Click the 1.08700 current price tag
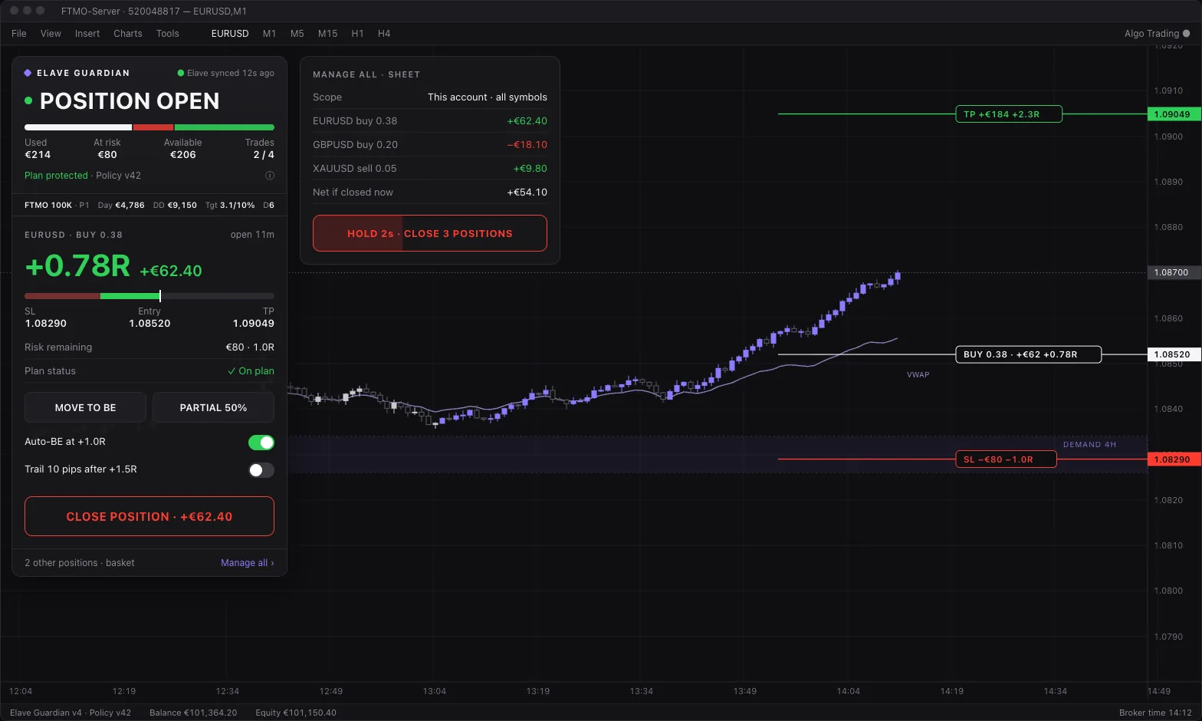This screenshot has width=1202, height=721. pos(1174,272)
